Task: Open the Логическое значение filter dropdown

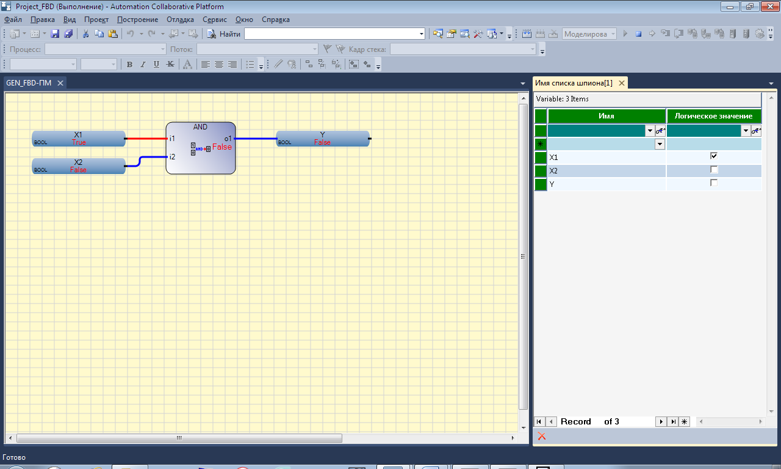Action: pos(746,131)
